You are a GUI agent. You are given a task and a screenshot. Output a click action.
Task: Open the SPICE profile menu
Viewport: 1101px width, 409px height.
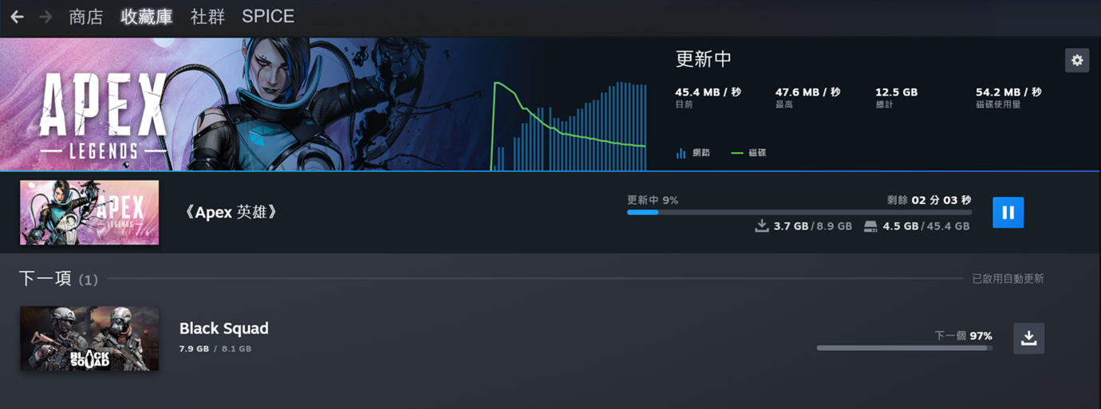[268, 17]
